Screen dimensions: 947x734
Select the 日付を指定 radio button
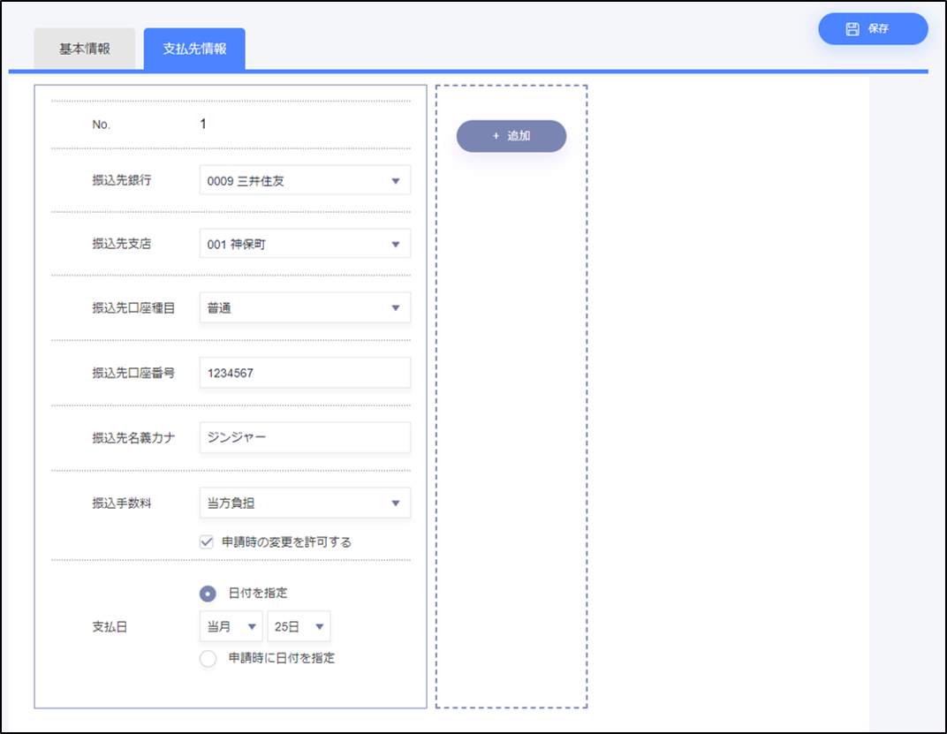coord(208,594)
